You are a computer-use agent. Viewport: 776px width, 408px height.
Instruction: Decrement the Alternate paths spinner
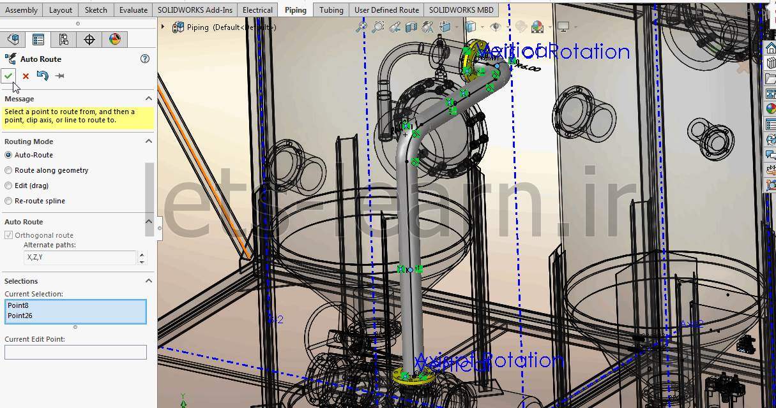pyautogui.click(x=142, y=261)
